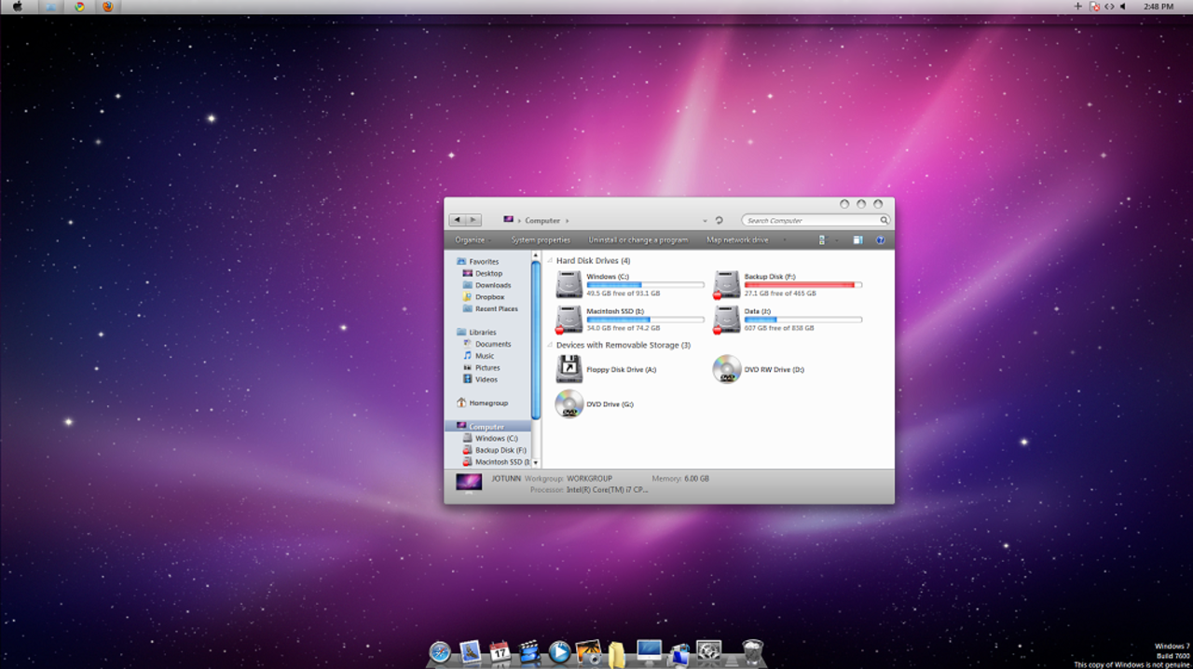
Task: Open the change-view dropdown arrow
Action: [x=836, y=239]
